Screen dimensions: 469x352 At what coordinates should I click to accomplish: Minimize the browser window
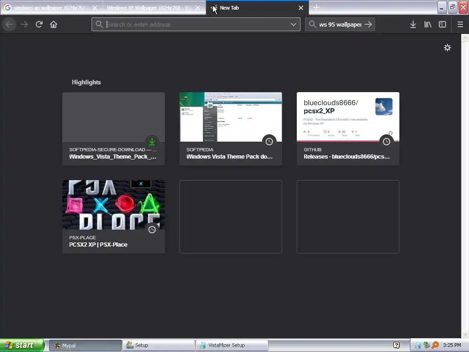pyautogui.click(x=442, y=7)
